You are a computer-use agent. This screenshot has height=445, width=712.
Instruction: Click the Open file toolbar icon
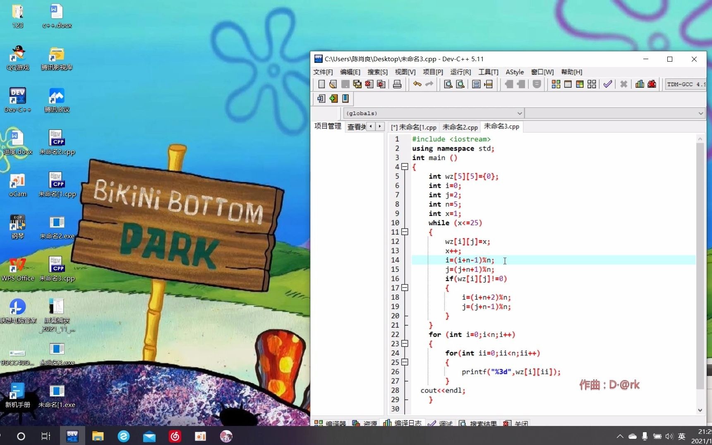coord(333,84)
